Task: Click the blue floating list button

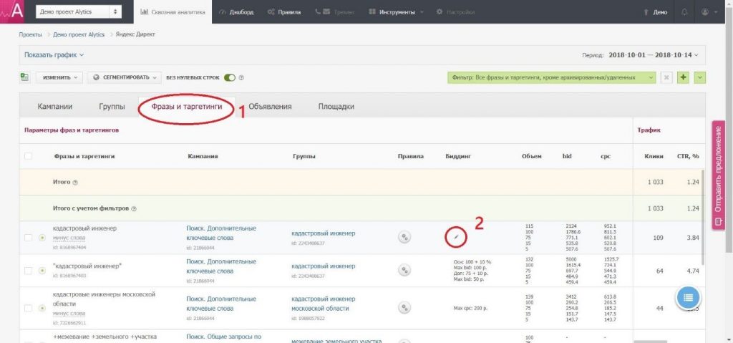Action: pyautogui.click(x=688, y=297)
